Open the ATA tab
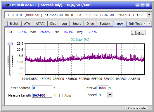This screenshot has height=112, width=154. (x=27, y=24)
